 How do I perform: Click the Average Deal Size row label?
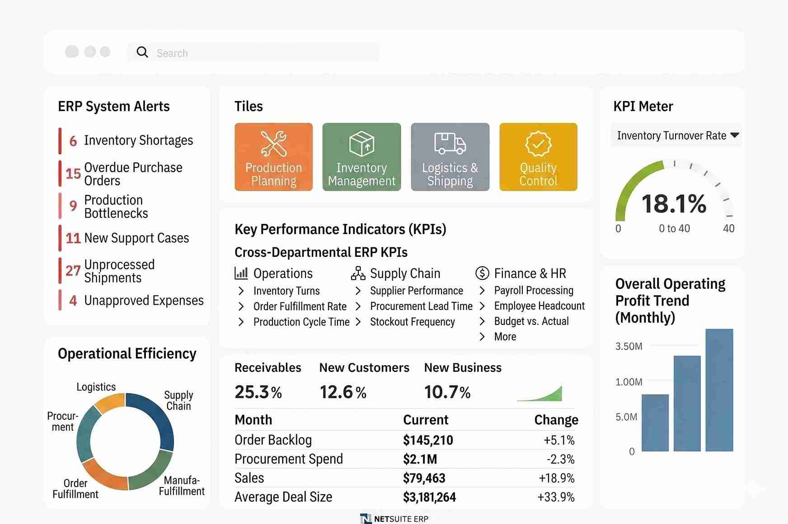[x=283, y=497]
